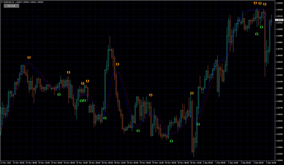Screen dimensions: 284x165
Task: Select orange sell arrow above 24 Nov 08:00 peak
Action: coord(29,57)
